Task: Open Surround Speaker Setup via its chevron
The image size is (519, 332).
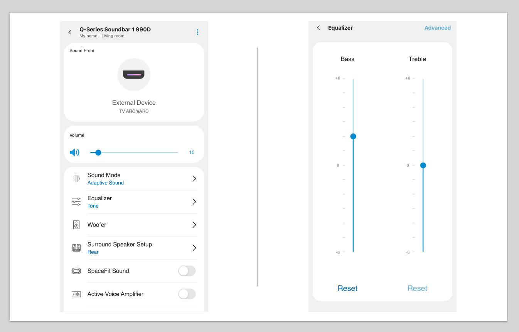Action: pyautogui.click(x=194, y=248)
